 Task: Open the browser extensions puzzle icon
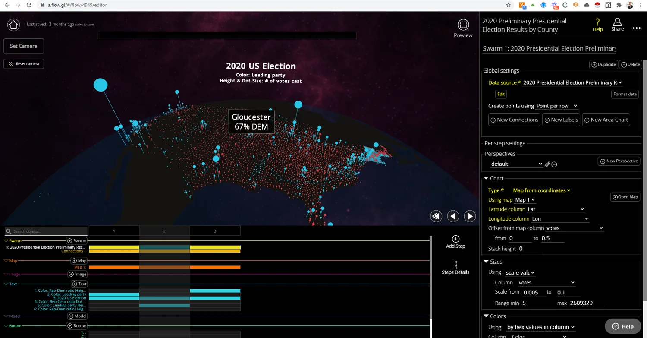(619, 5)
